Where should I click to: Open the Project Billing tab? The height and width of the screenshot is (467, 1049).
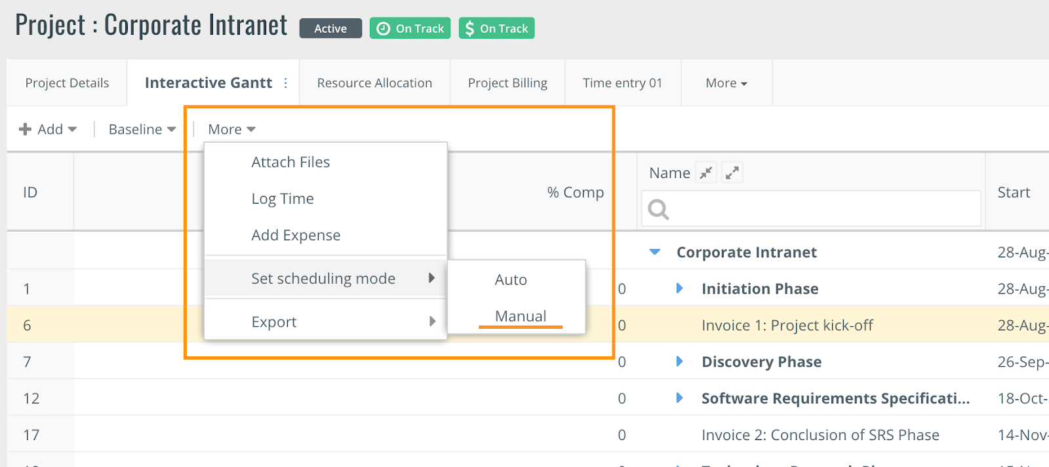507,83
